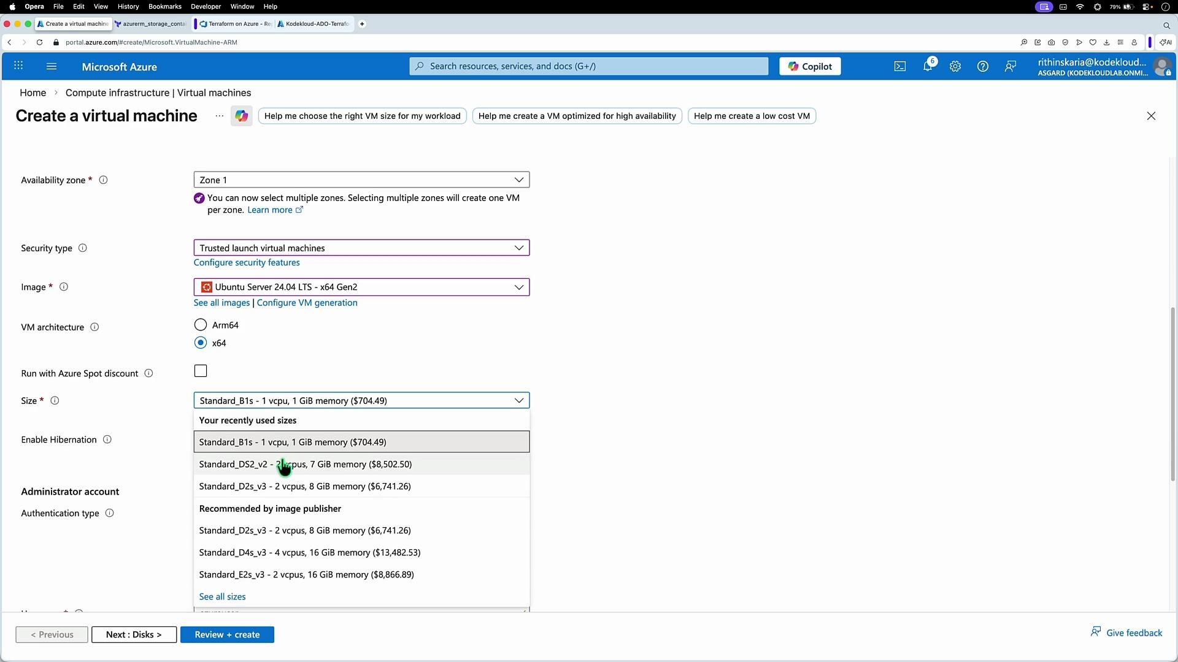Click Review + create button
Image resolution: width=1178 pixels, height=662 pixels.
[227, 634]
